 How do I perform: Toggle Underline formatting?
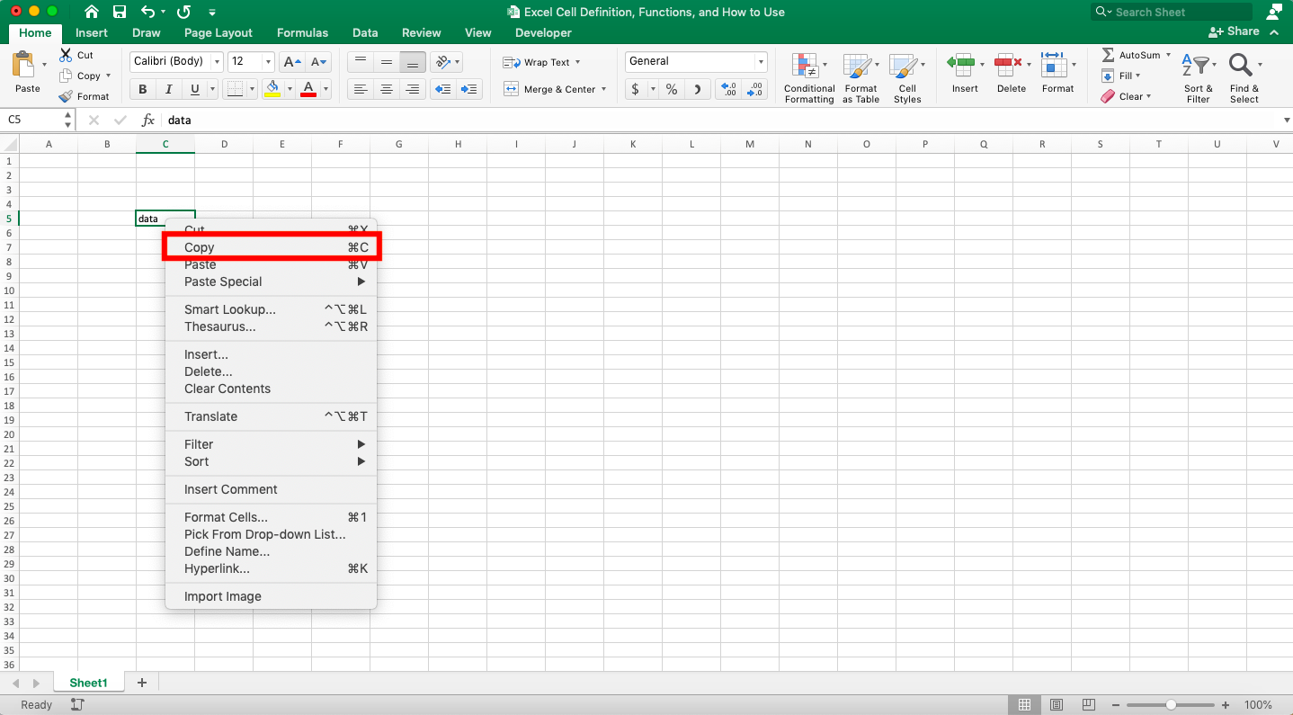(x=195, y=89)
